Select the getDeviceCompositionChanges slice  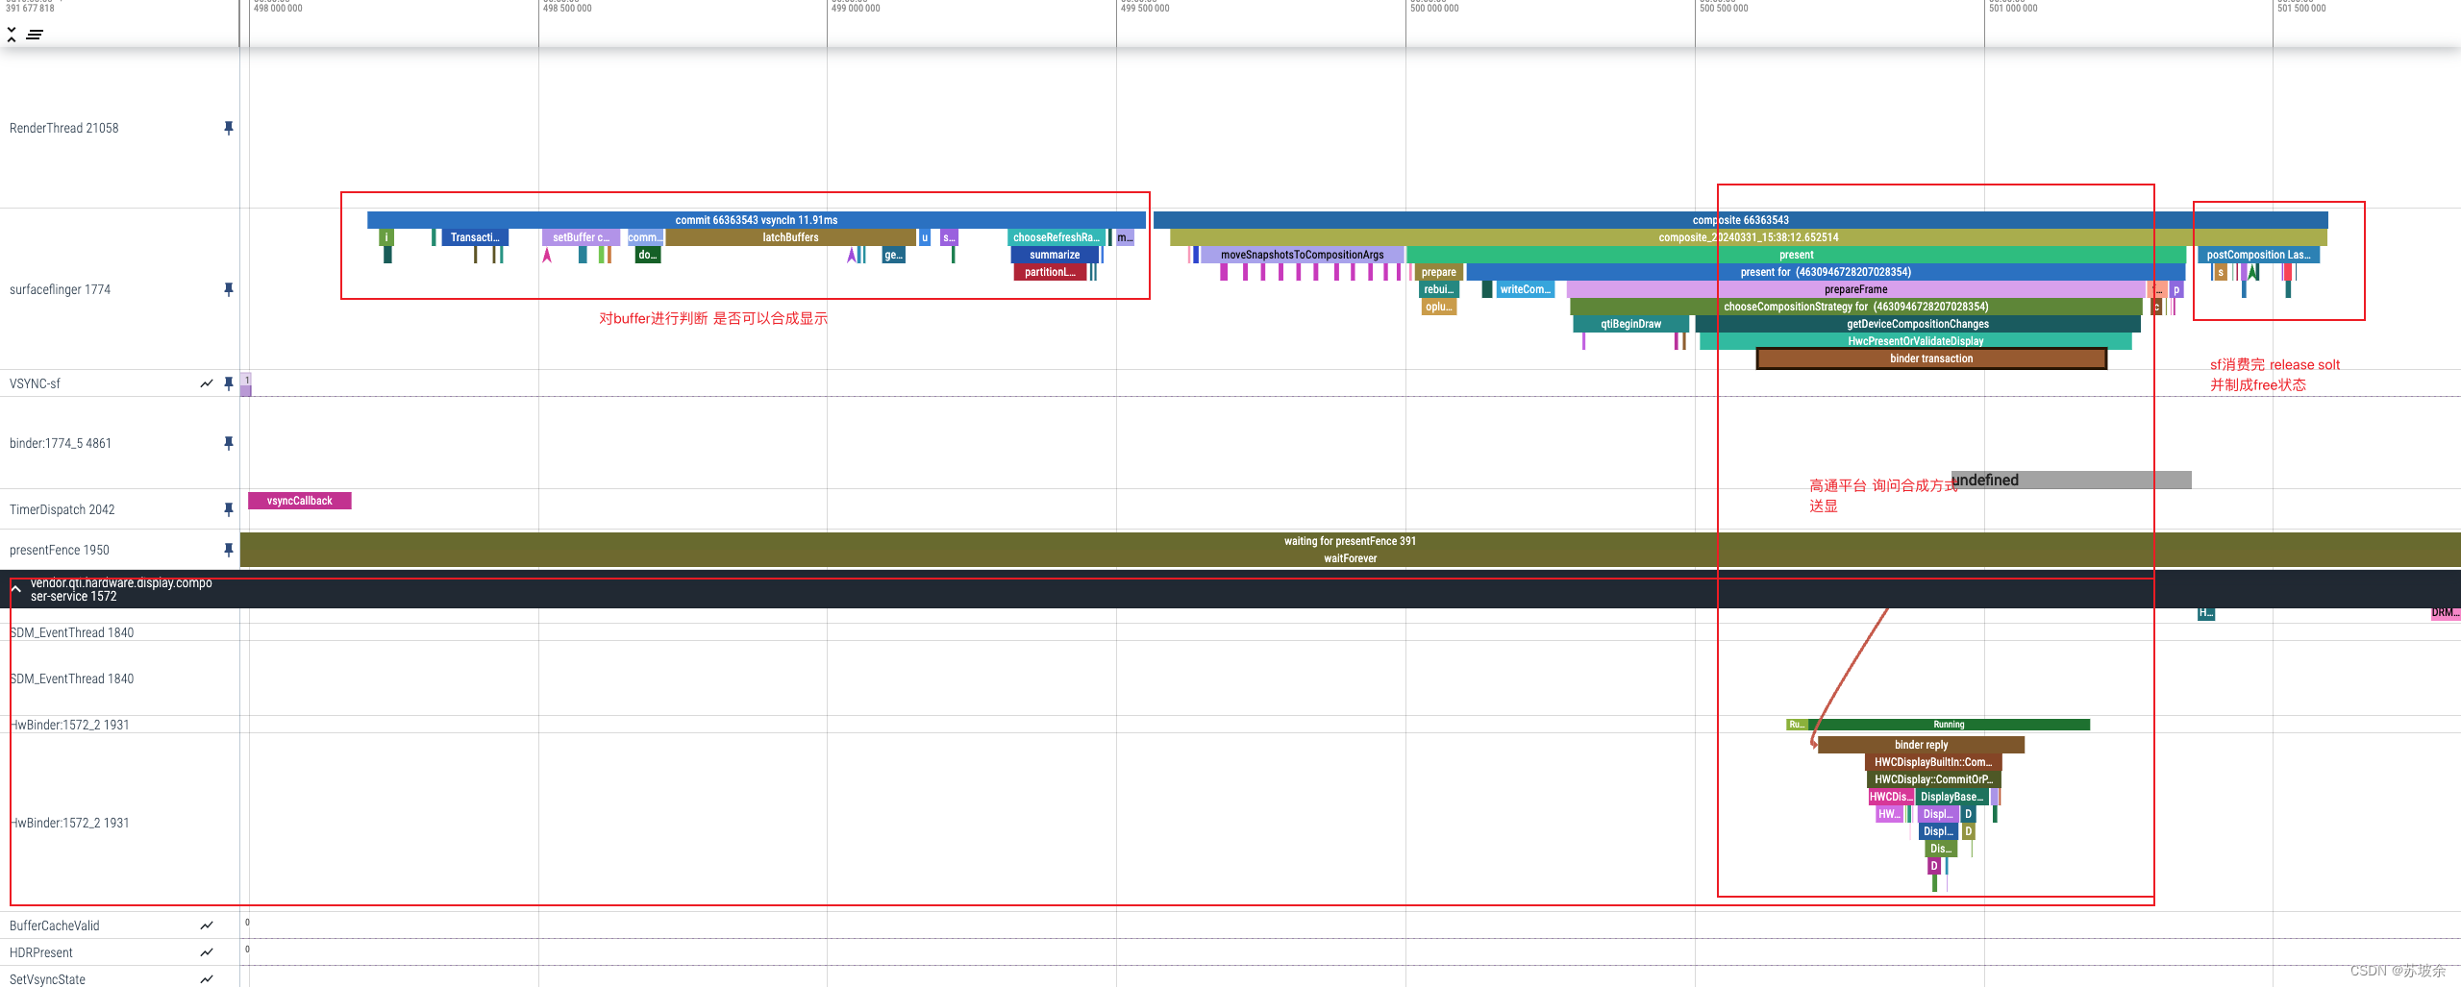click(1917, 324)
